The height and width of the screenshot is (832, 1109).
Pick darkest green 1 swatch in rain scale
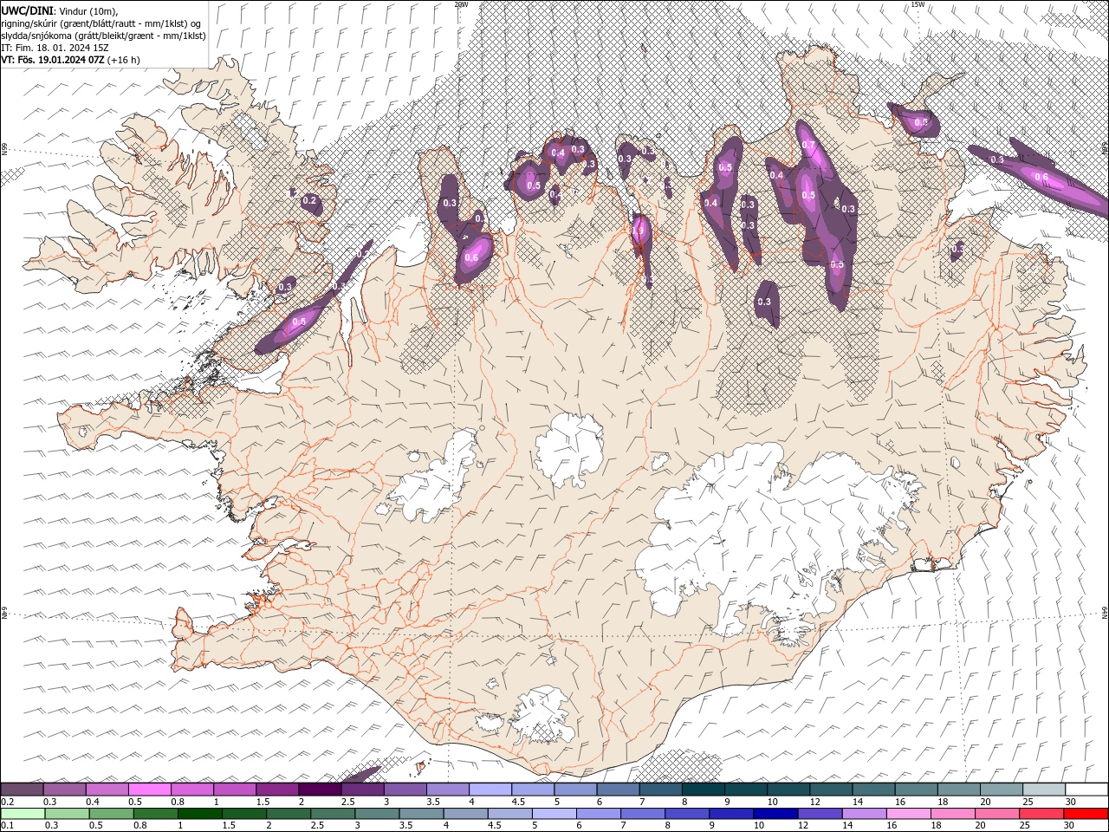[x=200, y=814]
